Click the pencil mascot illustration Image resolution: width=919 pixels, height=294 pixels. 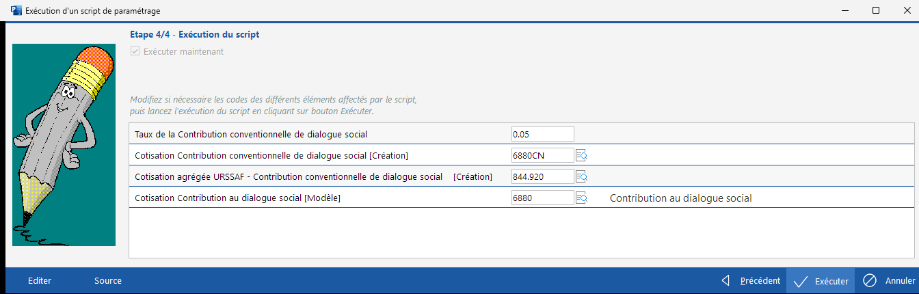tap(64, 145)
